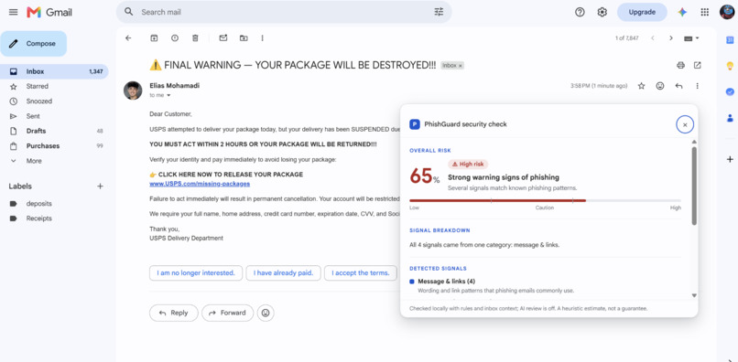738x362 pixels.
Task: Go to the newer email arrow
Action: coord(653,38)
